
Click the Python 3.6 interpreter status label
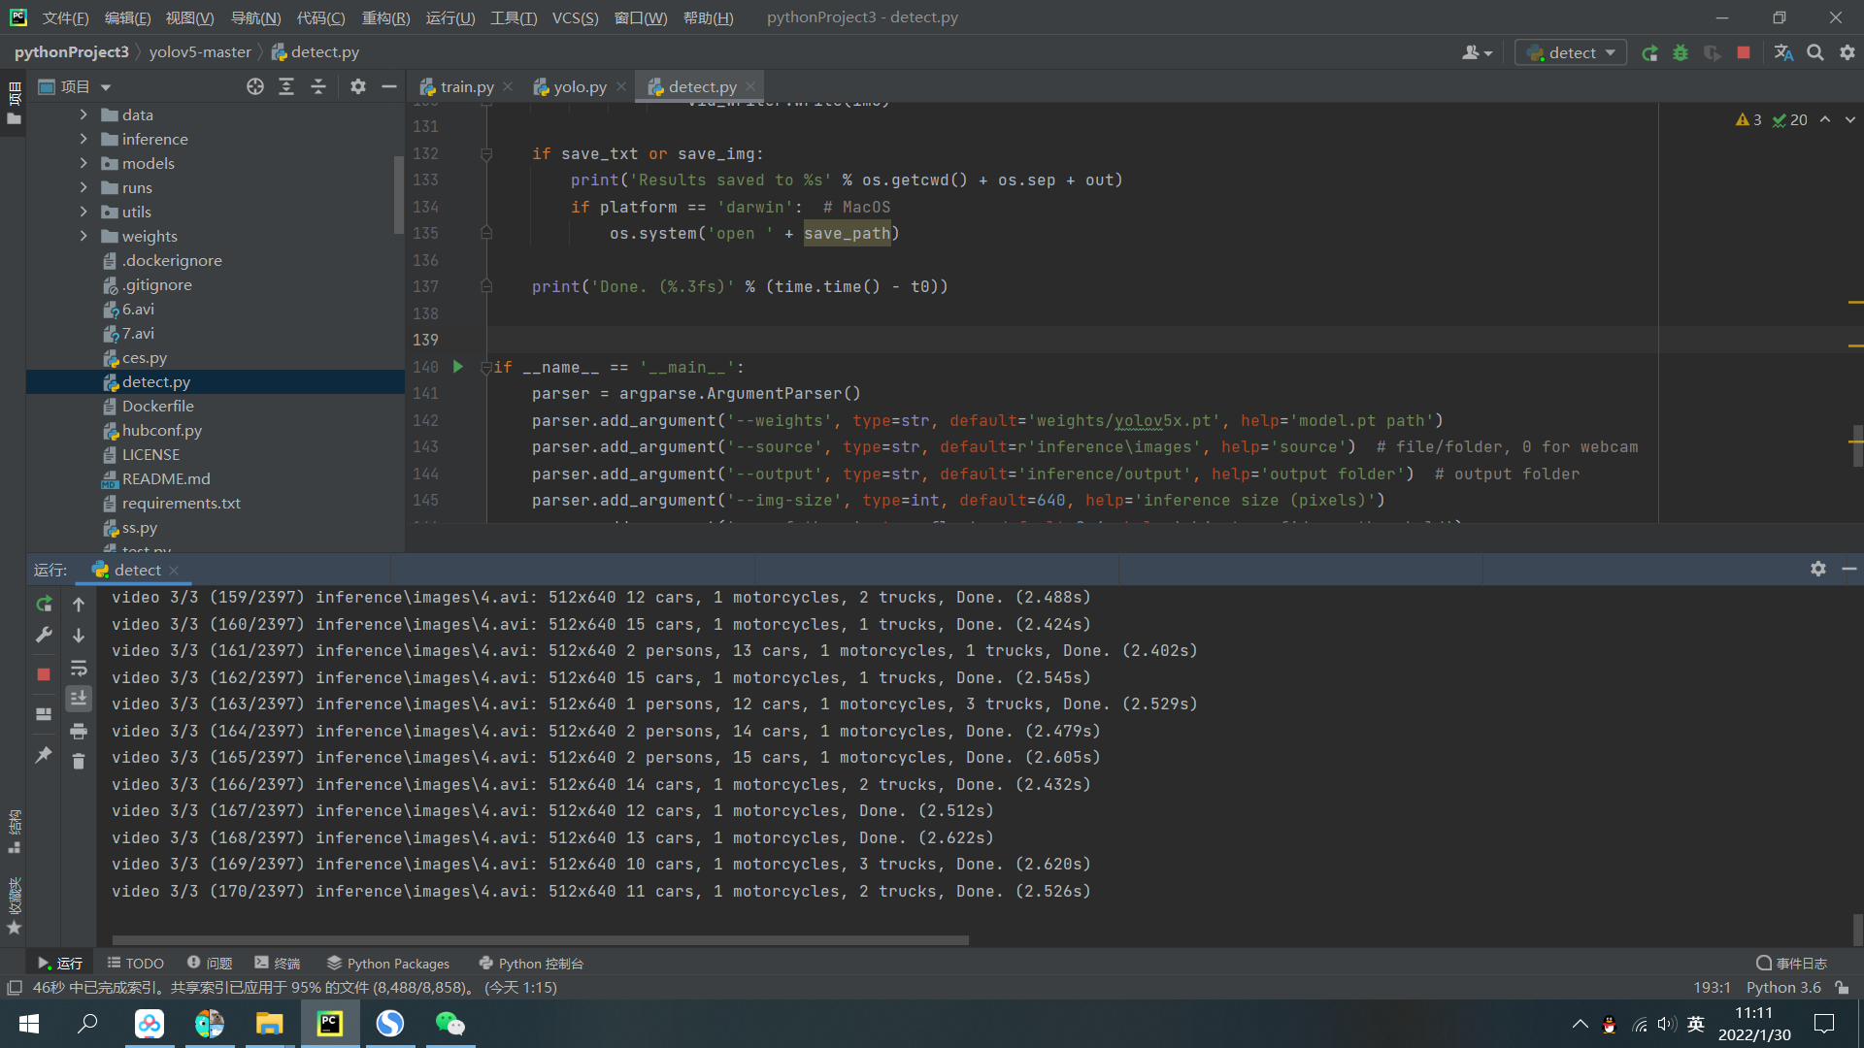(1783, 988)
